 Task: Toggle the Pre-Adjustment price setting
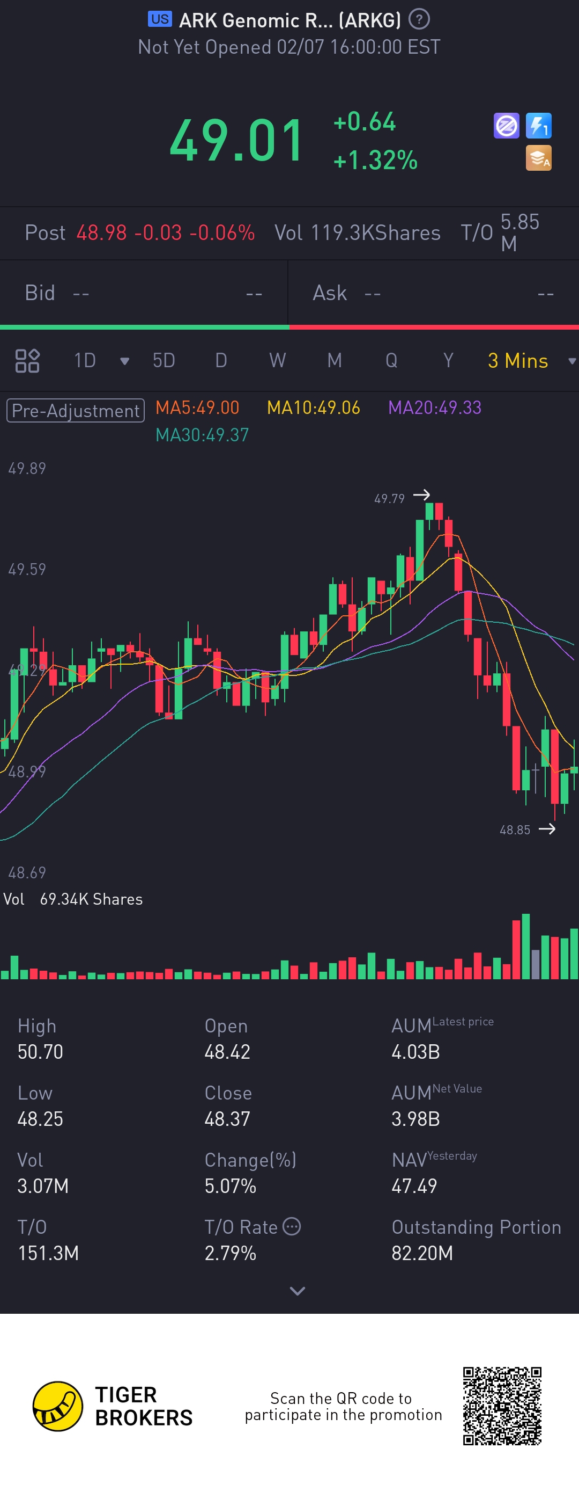coord(76,410)
